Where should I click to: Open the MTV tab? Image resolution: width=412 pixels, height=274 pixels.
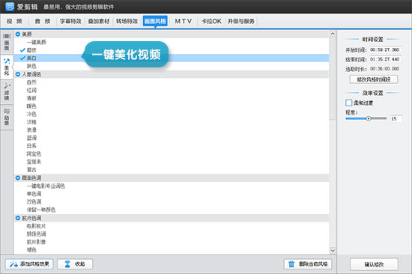(x=183, y=21)
